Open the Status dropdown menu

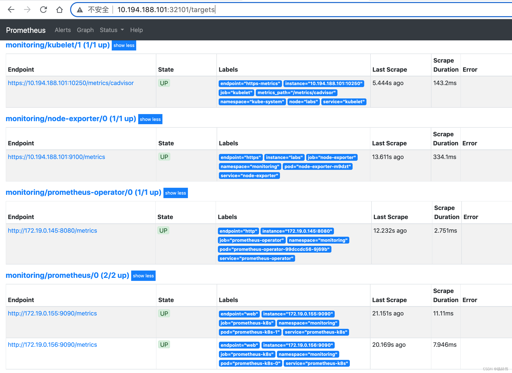pos(111,30)
